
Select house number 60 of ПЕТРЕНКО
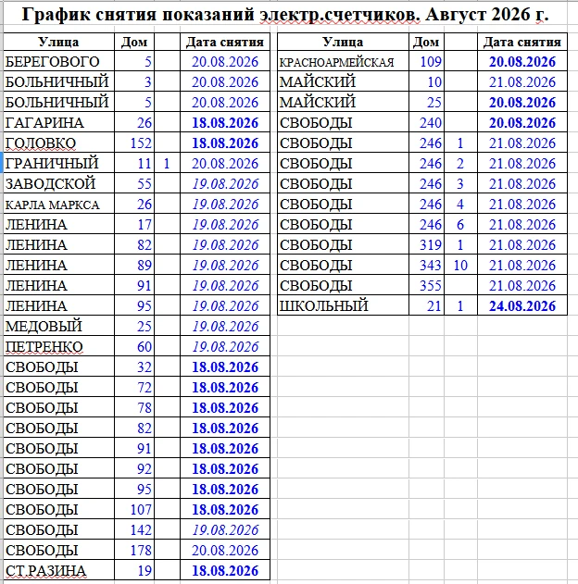[134, 346]
